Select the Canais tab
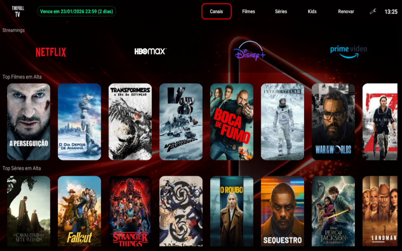 (217, 11)
